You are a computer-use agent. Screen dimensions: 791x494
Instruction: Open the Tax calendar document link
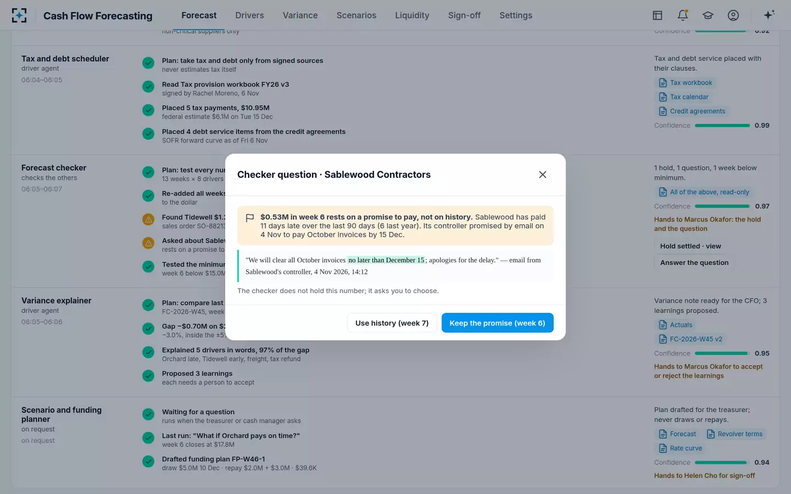(684, 97)
